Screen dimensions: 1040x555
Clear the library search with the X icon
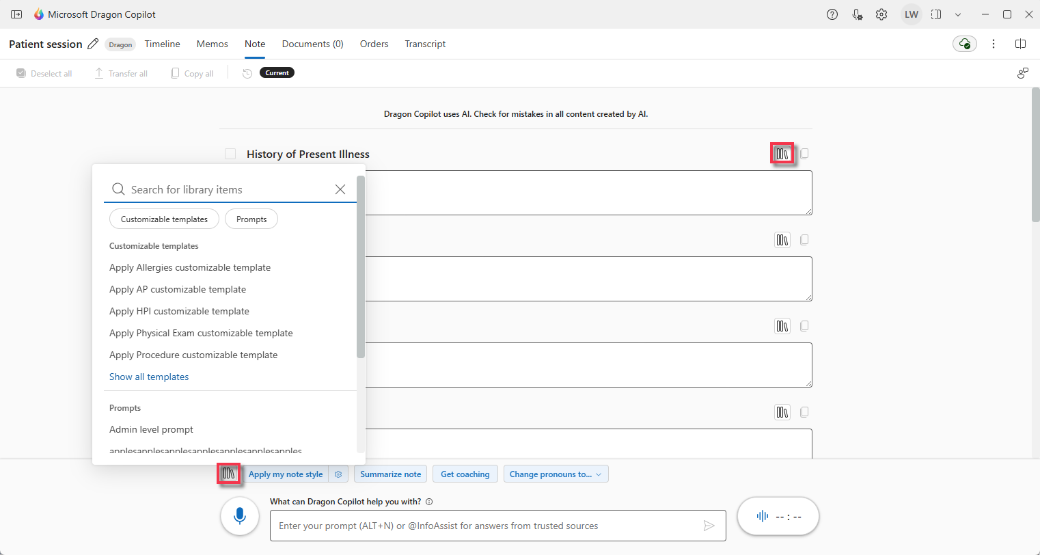(x=340, y=189)
